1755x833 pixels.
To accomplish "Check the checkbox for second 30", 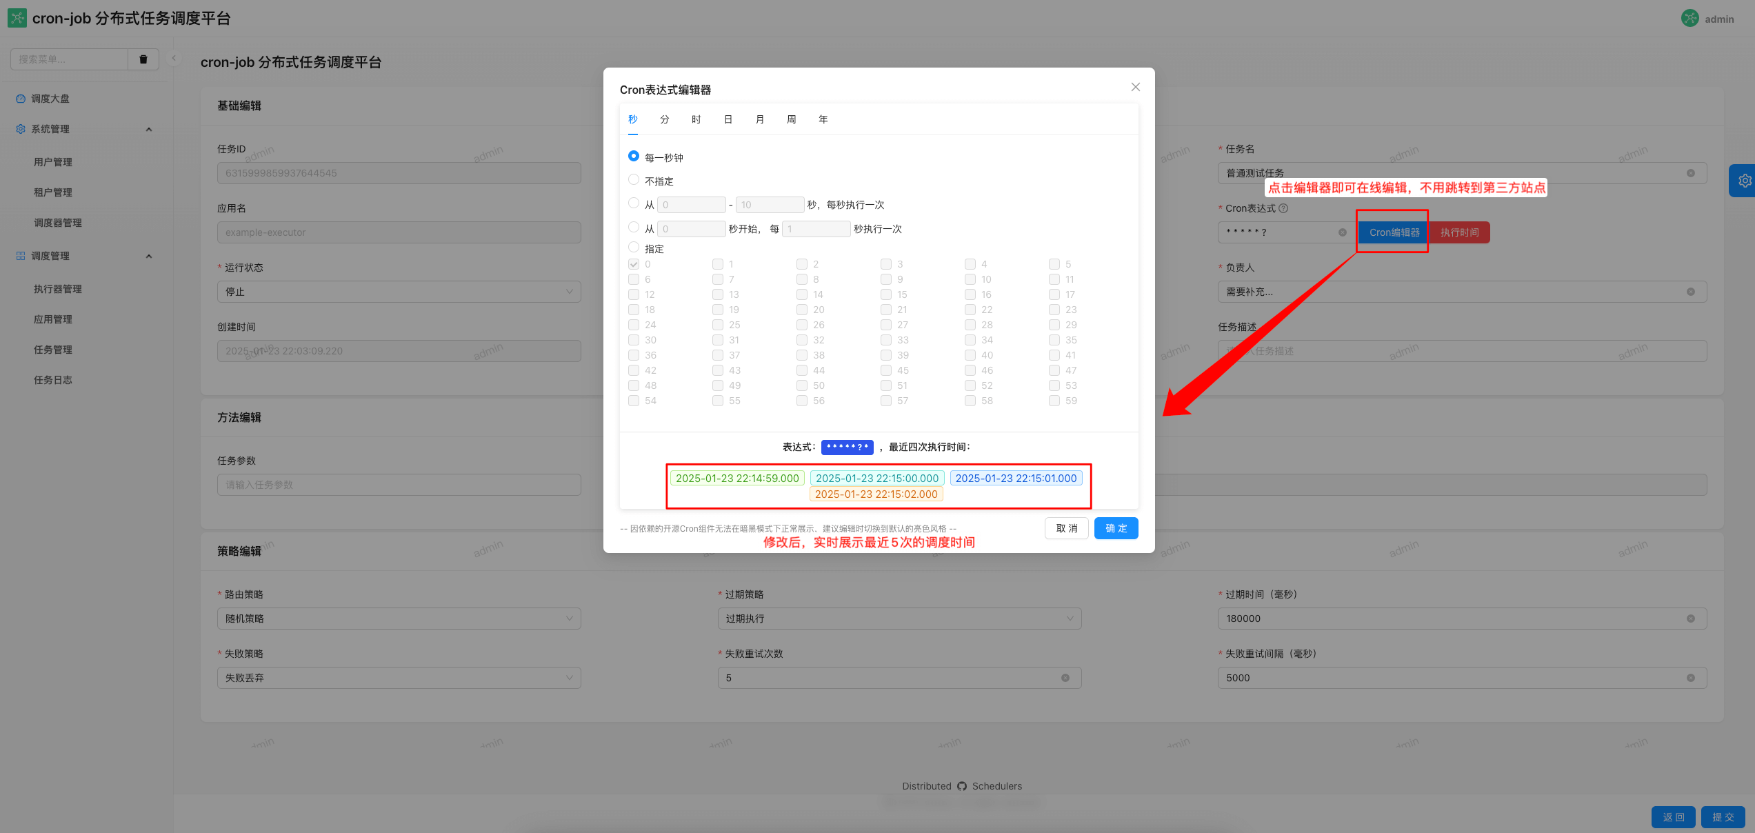I will point(634,340).
